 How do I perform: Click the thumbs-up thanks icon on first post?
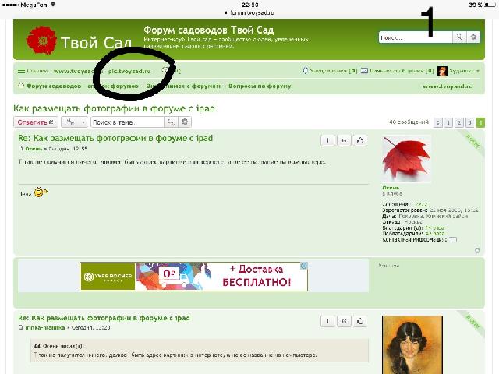point(359,140)
